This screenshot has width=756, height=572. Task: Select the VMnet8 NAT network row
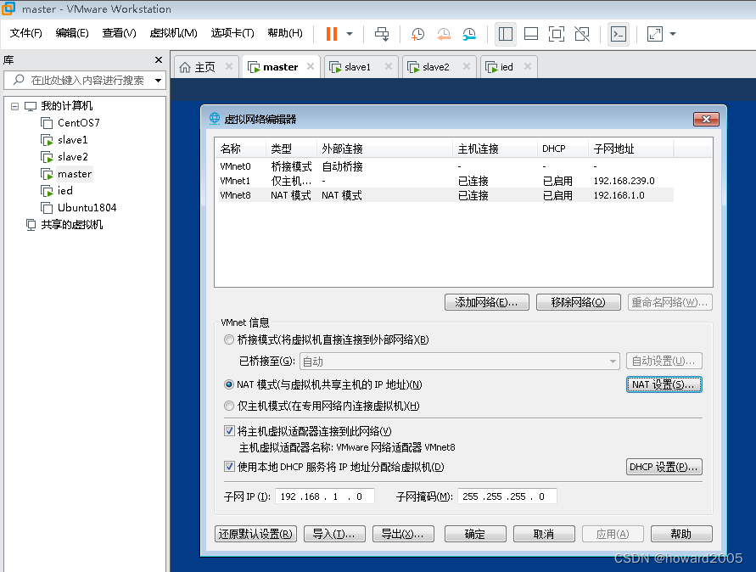446,195
